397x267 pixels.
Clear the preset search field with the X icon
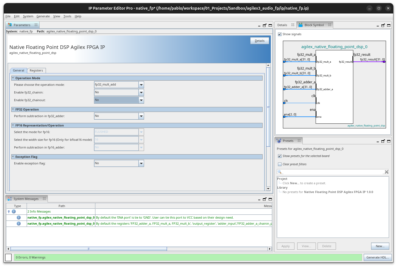386,172
